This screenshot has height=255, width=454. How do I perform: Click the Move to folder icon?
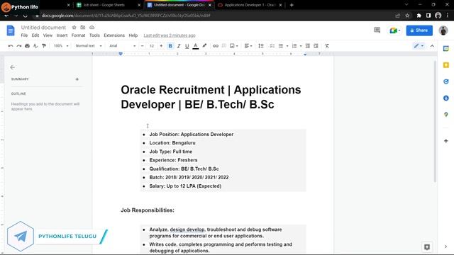click(83, 28)
